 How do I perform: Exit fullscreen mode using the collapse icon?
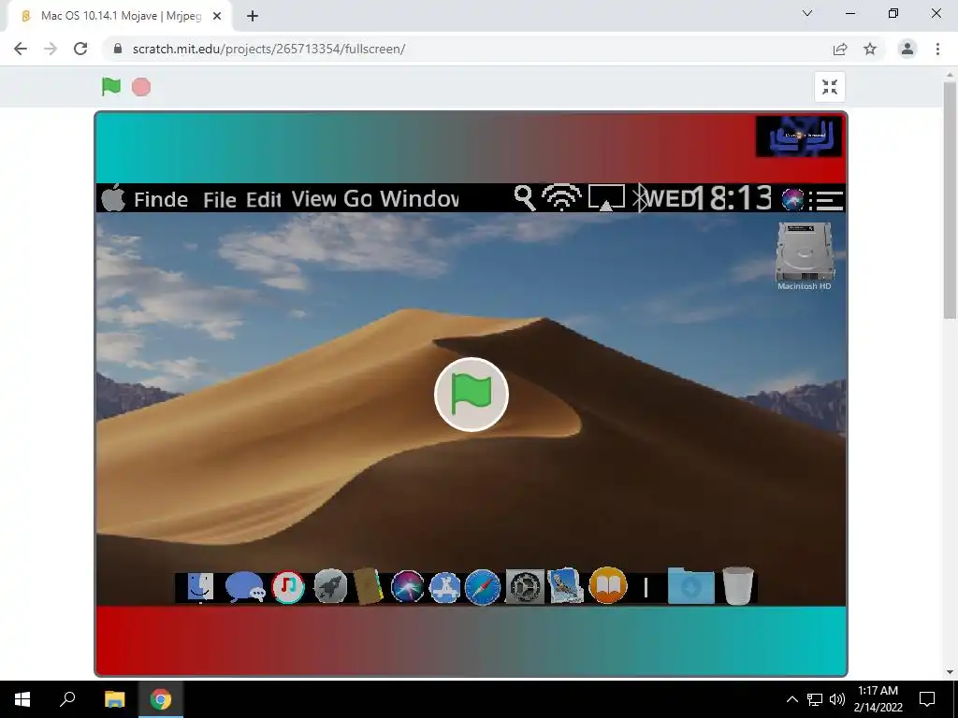click(x=830, y=87)
